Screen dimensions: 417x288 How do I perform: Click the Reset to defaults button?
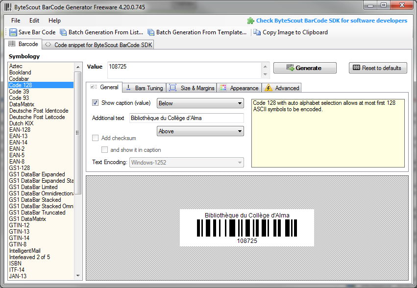point(378,68)
